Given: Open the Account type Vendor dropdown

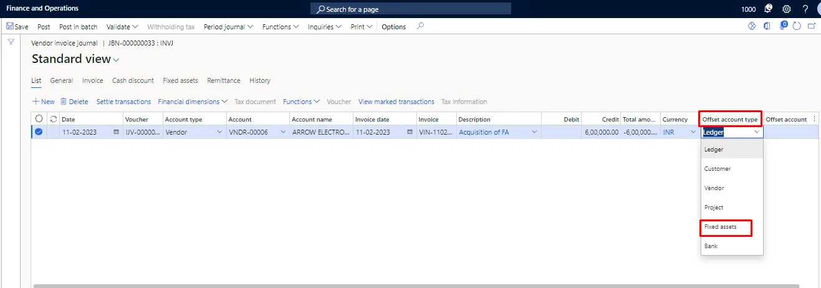Looking at the screenshot, I should tap(219, 132).
